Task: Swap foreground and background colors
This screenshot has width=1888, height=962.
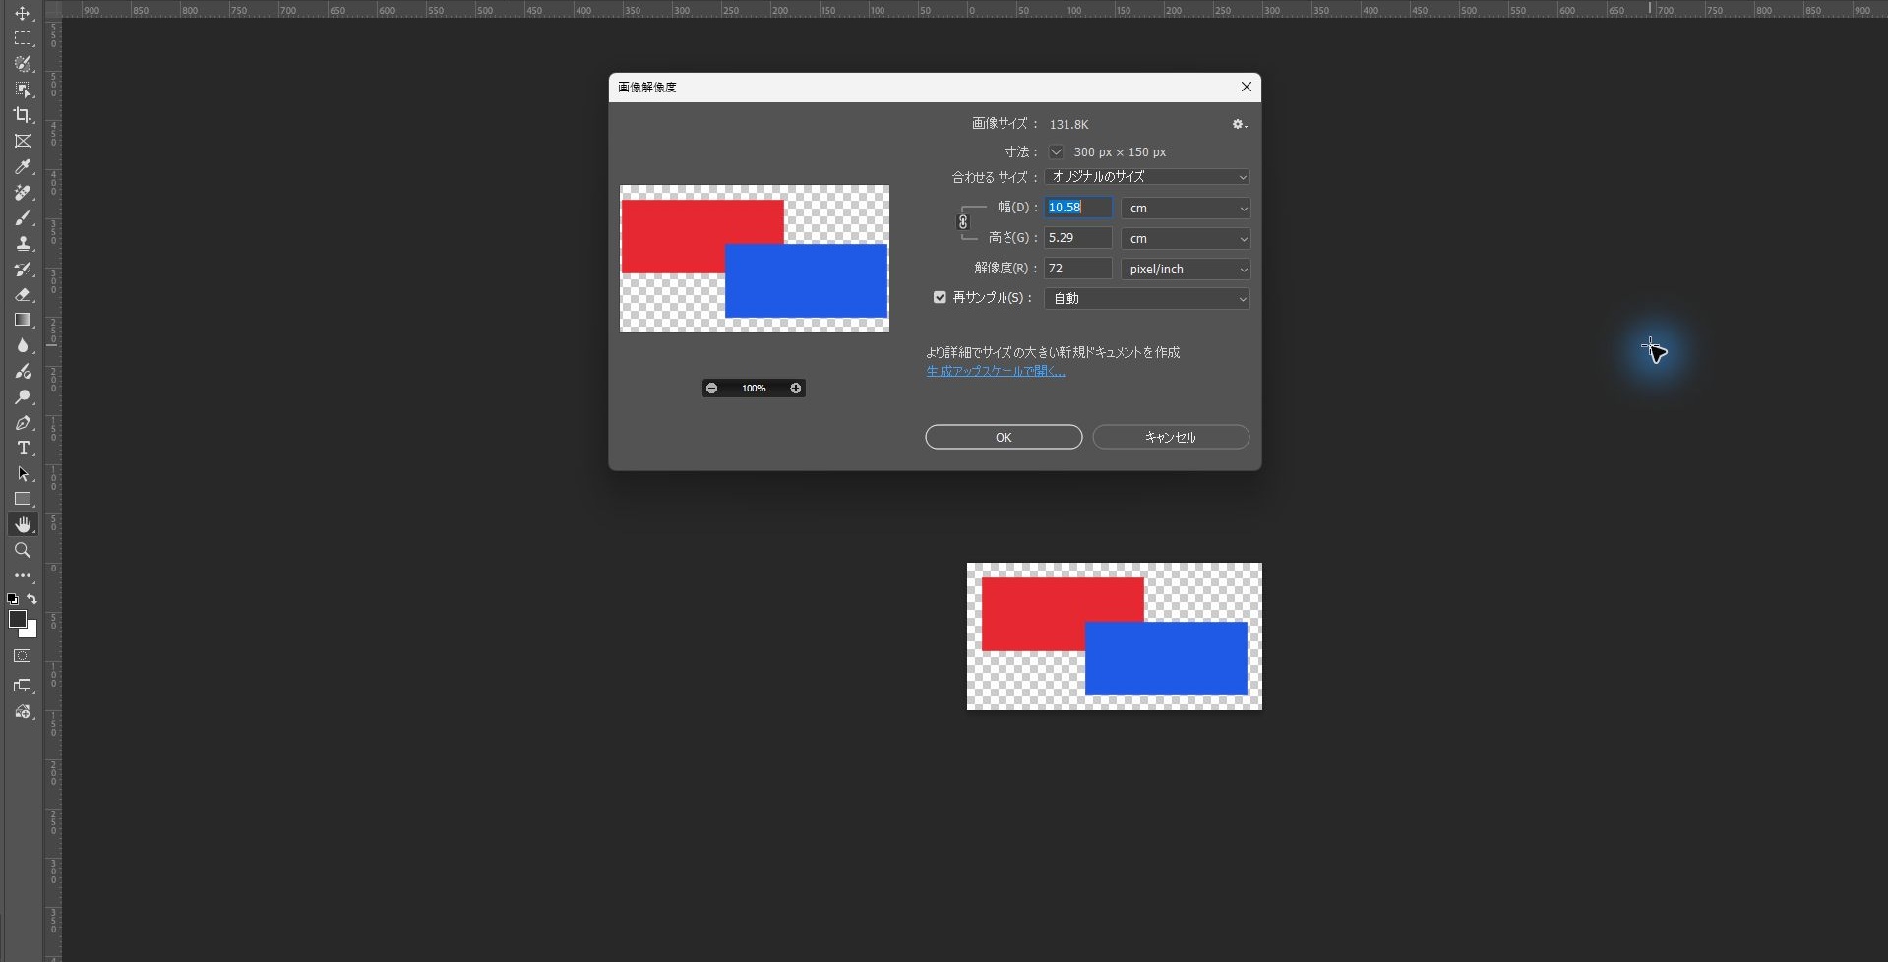Action: [x=31, y=599]
